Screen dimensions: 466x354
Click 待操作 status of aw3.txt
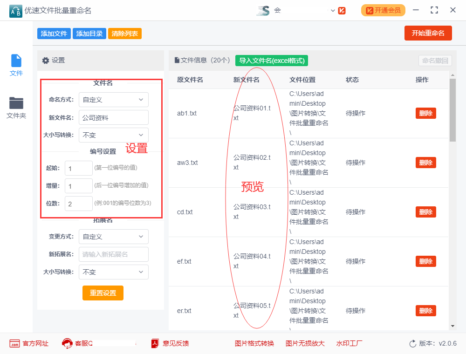pyautogui.click(x=356, y=163)
